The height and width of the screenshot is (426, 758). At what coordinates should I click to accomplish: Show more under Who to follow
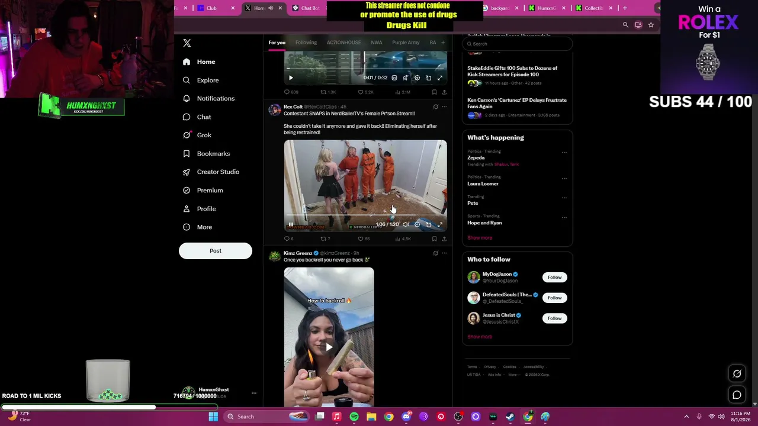pos(480,337)
